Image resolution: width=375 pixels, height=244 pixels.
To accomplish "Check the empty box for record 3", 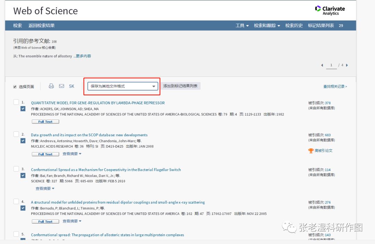I will pos(16,169).
